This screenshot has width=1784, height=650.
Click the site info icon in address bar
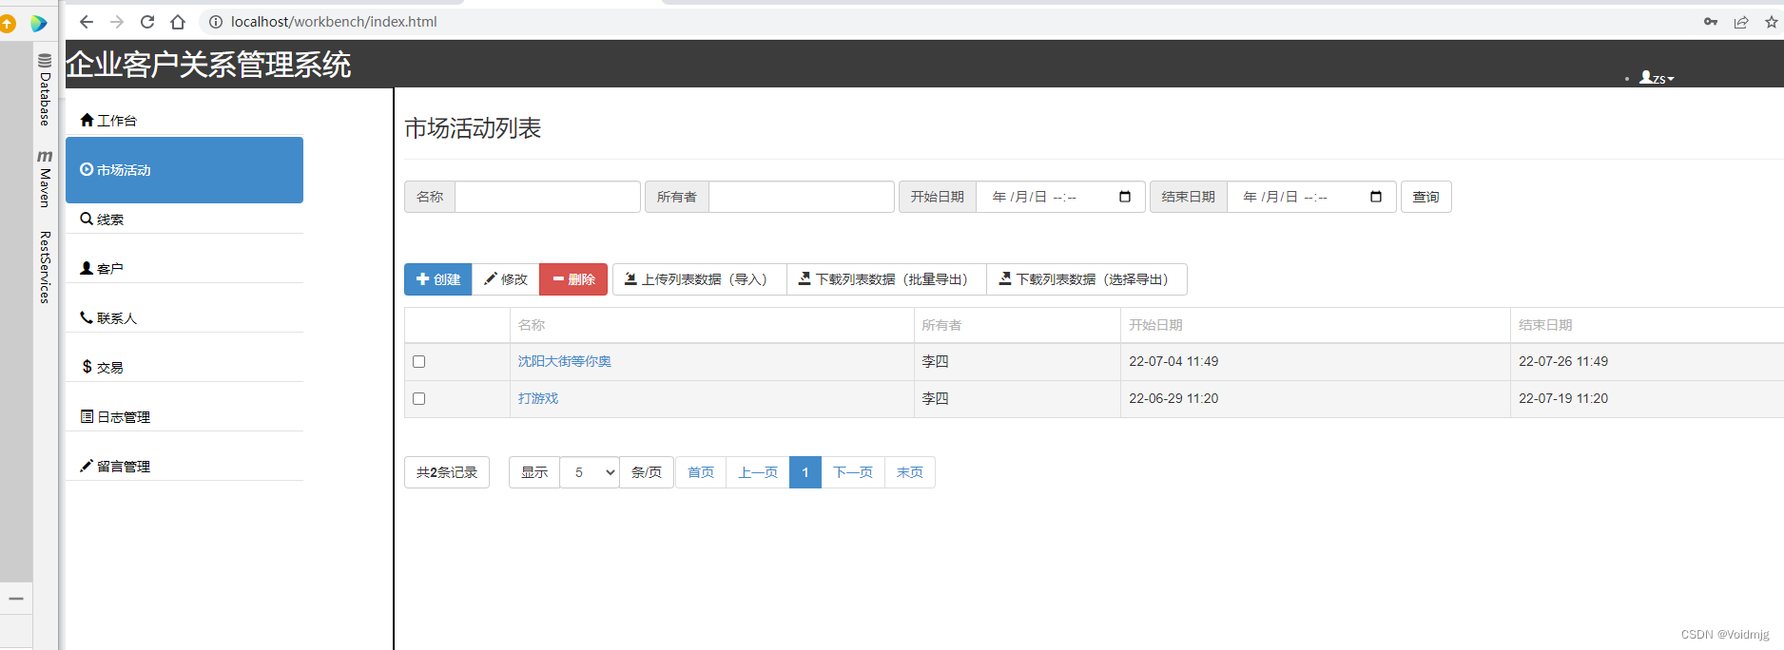point(216,22)
